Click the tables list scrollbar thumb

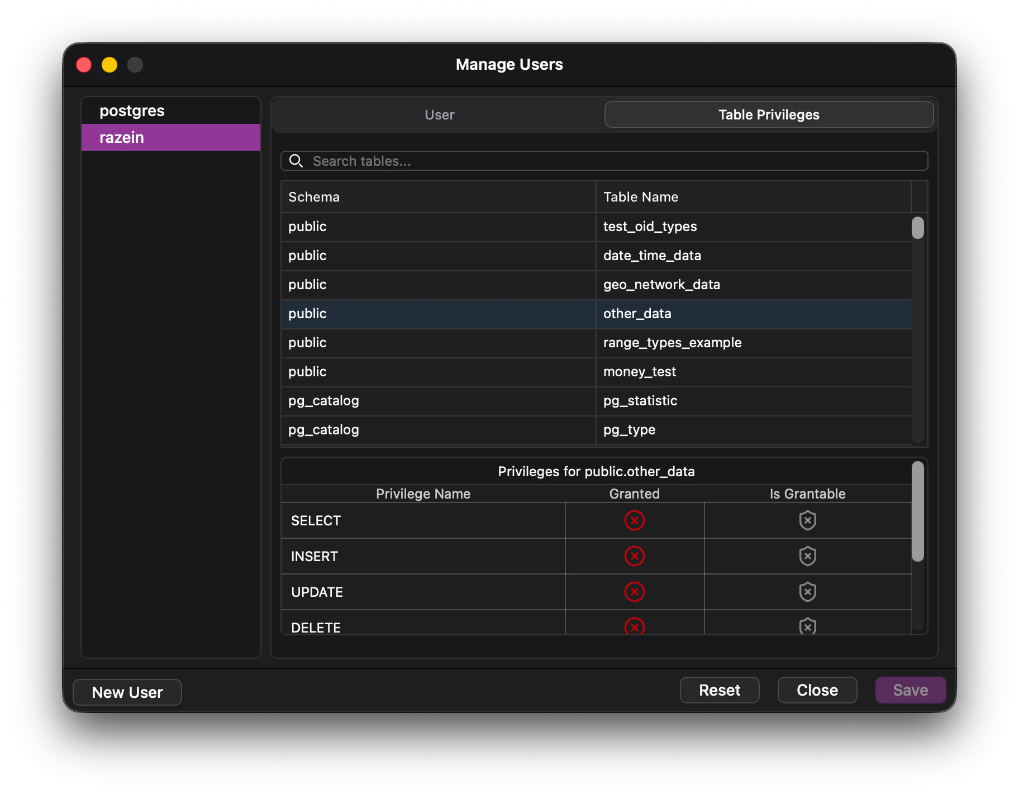917,228
